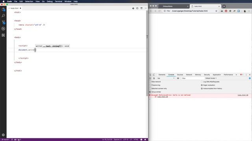Open the Source Control view

tap(3, 22)
